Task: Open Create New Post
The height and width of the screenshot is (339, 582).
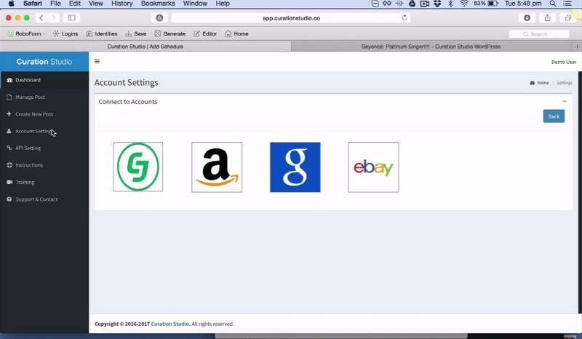Action: point(34,114)
